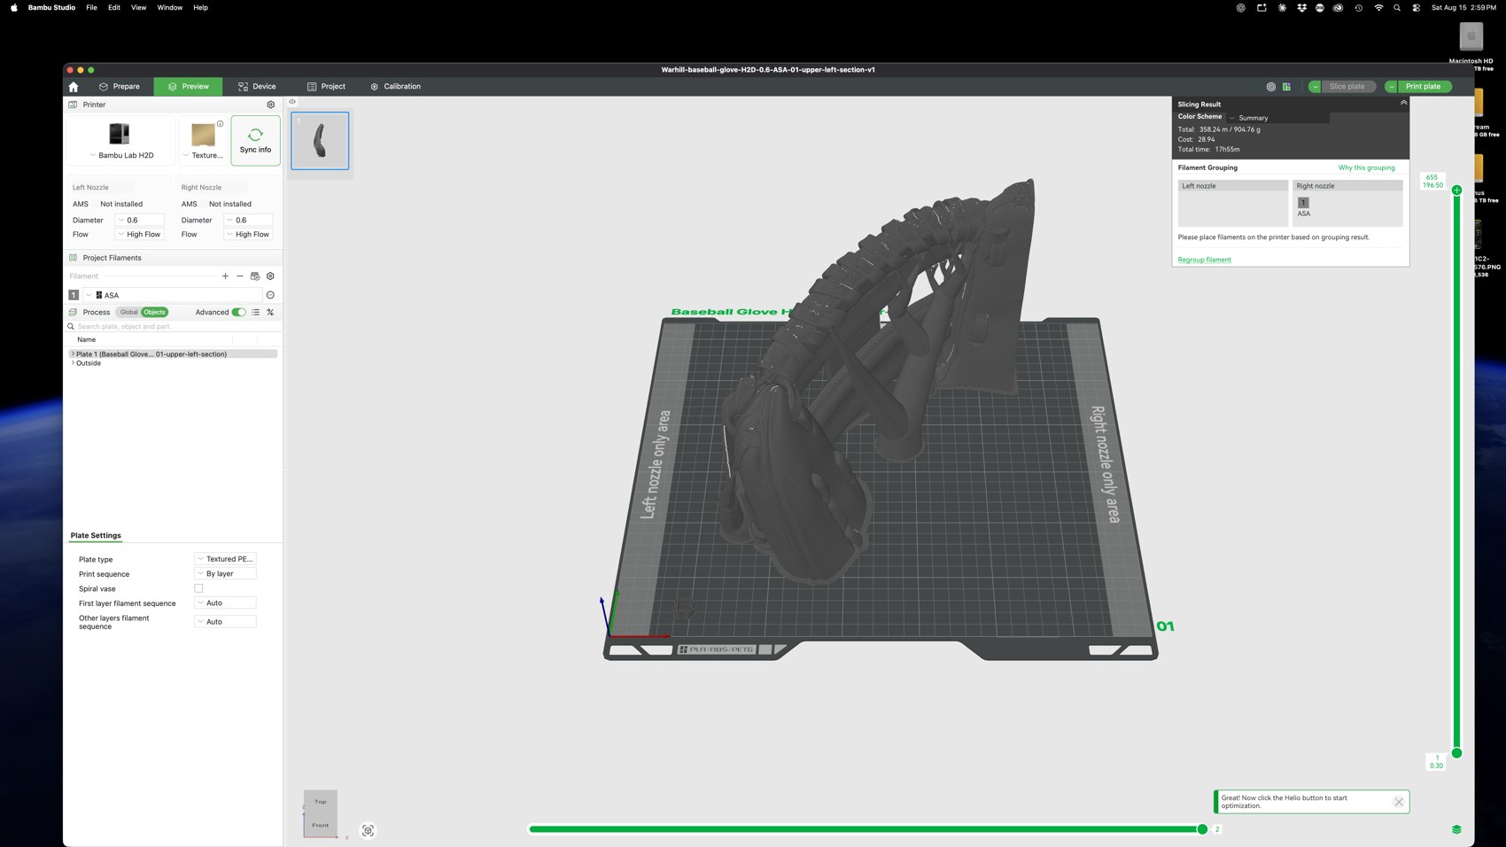Enable the Spiral vase checkbox
The width and height of the screenshot is (1506, 847).
click(198, 588)
